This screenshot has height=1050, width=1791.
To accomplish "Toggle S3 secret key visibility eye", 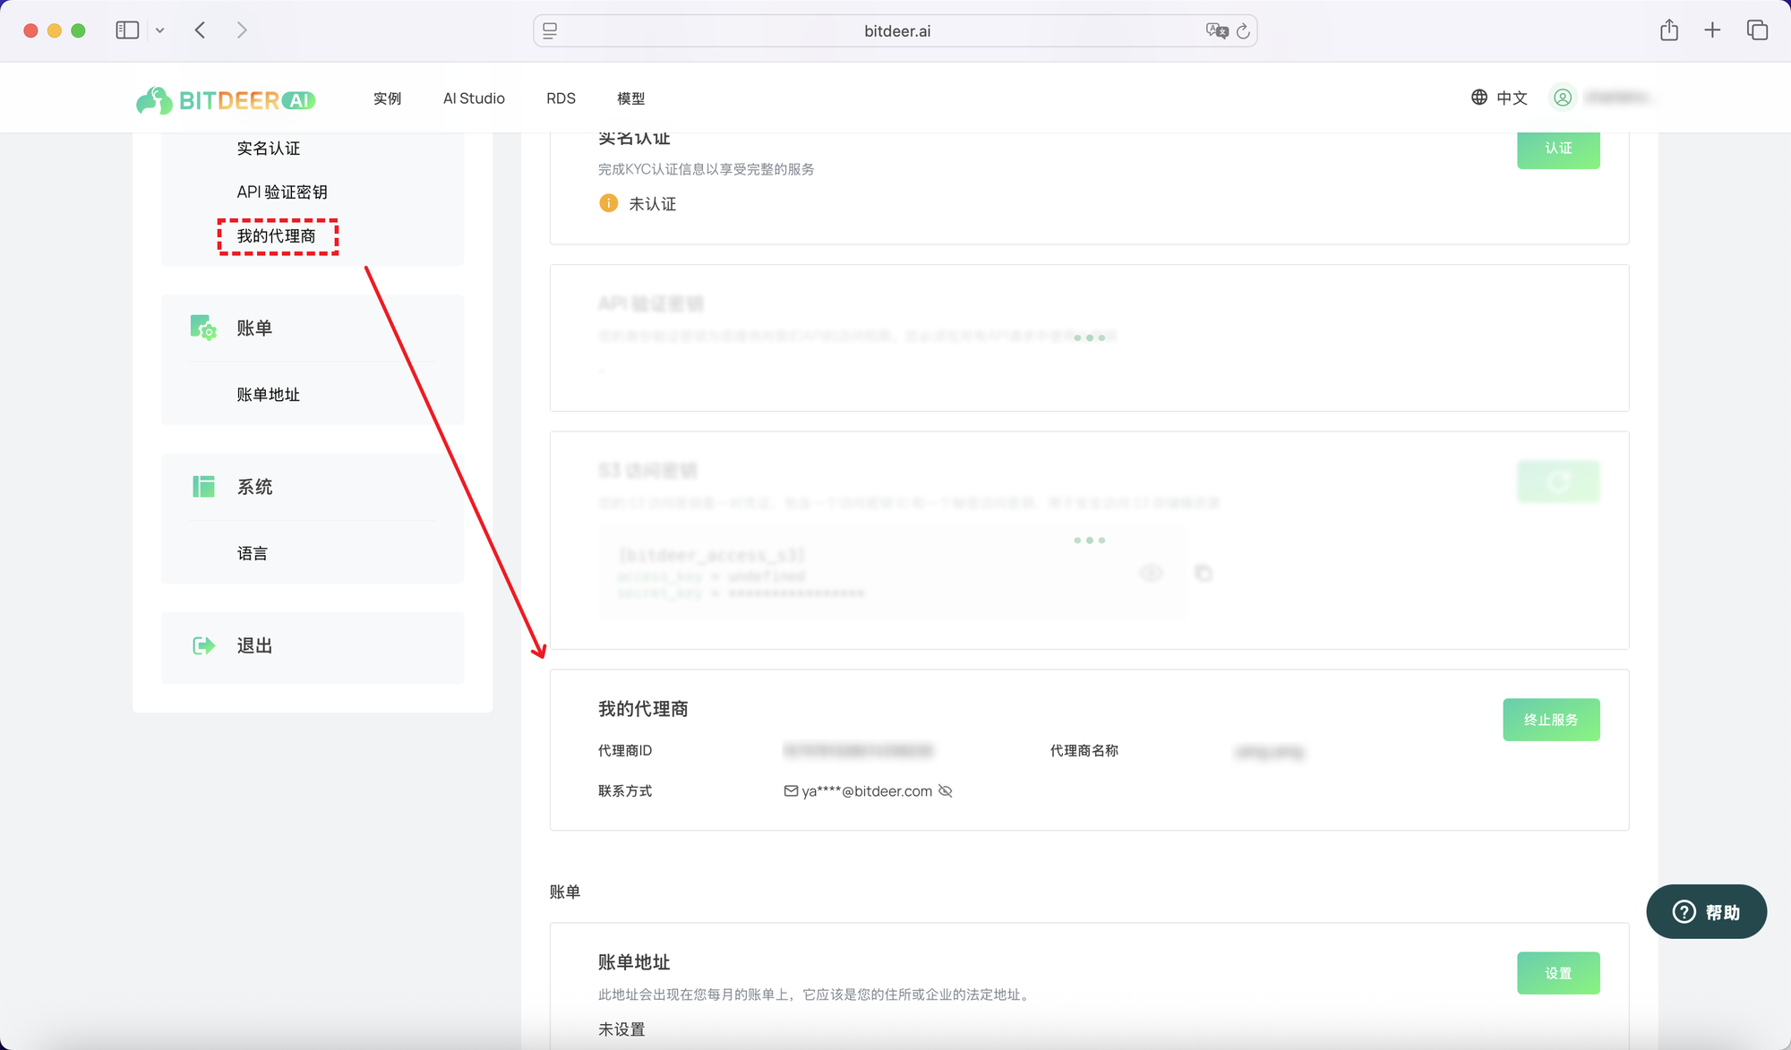I will (1151, 573).
